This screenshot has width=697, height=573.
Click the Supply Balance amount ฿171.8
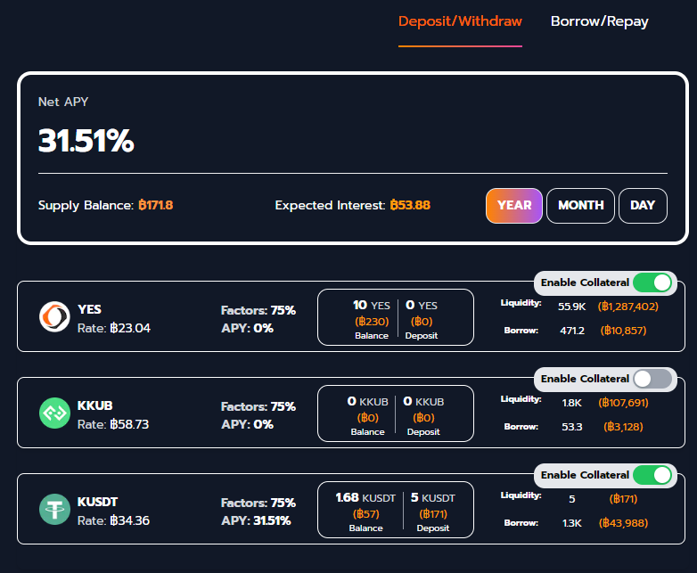pos(155,206)
